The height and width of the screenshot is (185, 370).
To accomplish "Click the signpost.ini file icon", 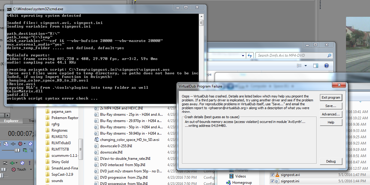I will click(x=277, y=181).
